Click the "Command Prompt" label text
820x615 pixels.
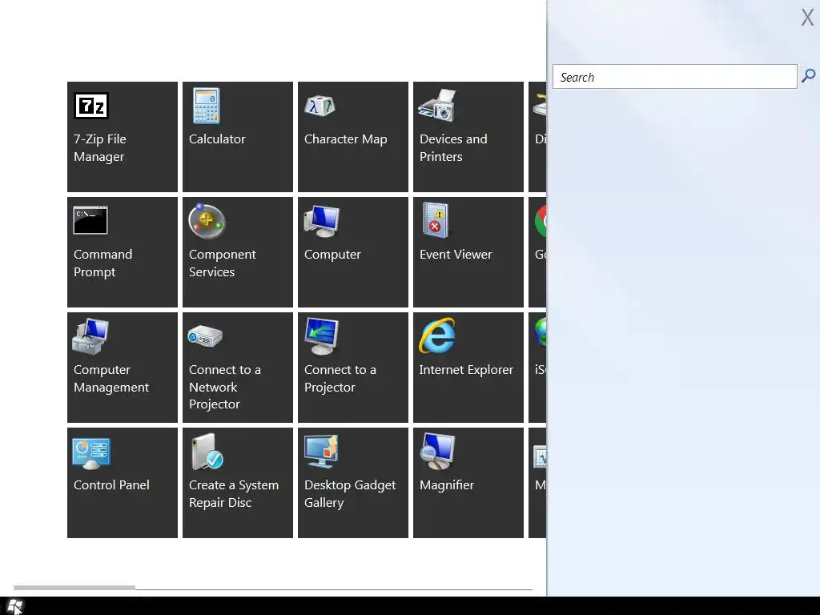pos(103,263)
